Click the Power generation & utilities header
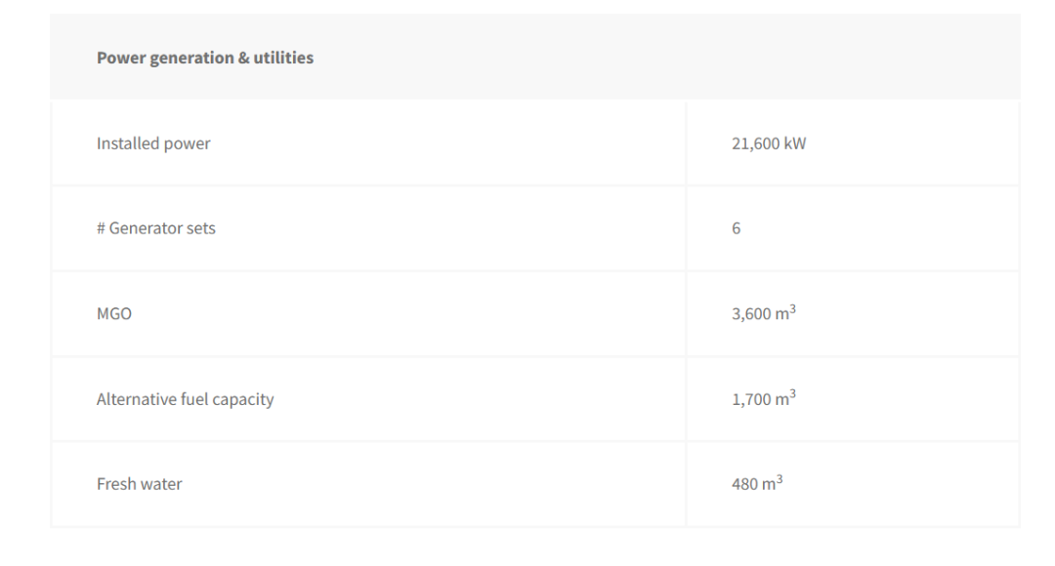The height and width of the screenshot is (566, 1055). (x=204, y=58)
